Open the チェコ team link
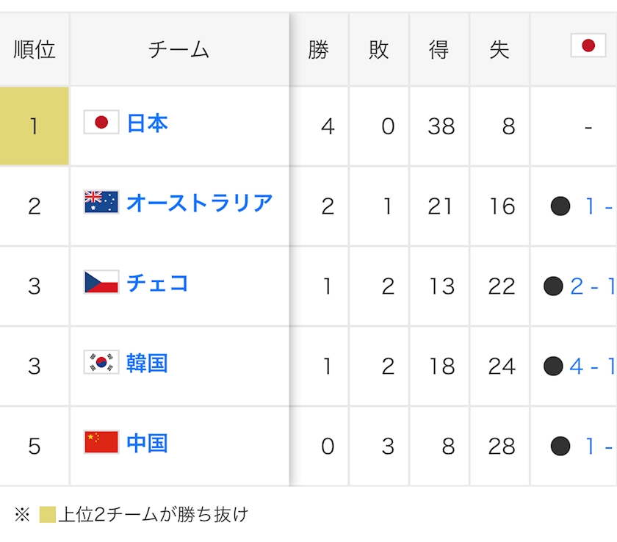The height and width of the screenshot is (542, 617). (x=158, y=282)
